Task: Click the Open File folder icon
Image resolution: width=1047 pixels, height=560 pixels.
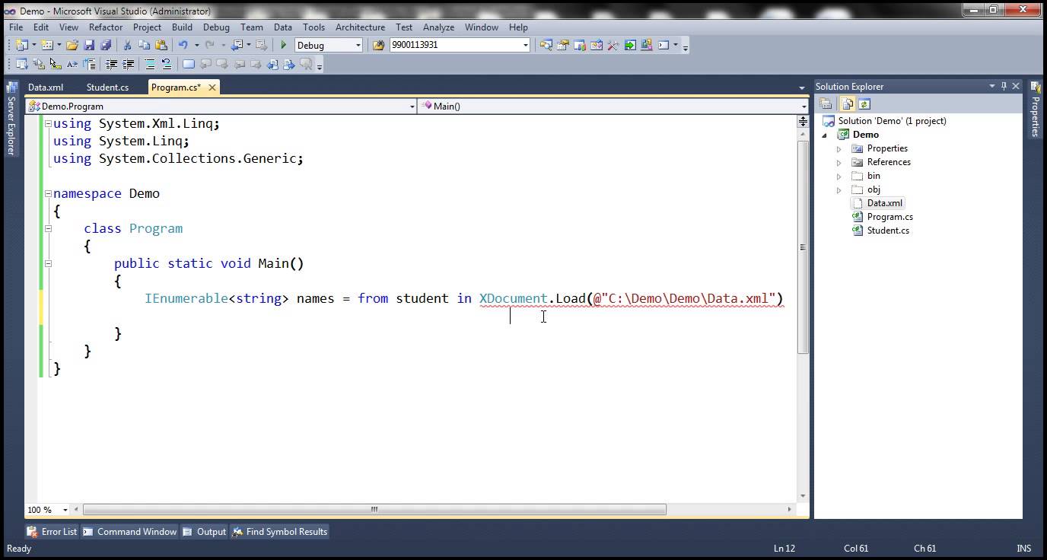Action: (x=72, y=45)
